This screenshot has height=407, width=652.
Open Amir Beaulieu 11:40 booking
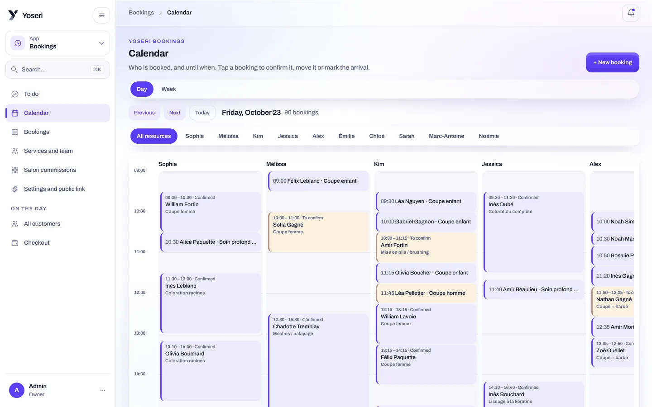[x=534, y=289]
